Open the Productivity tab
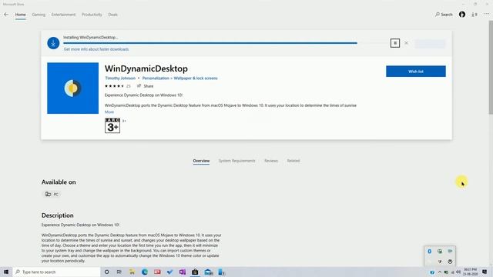The width and height of the screenshot is (493, 277). click(92, 15)
